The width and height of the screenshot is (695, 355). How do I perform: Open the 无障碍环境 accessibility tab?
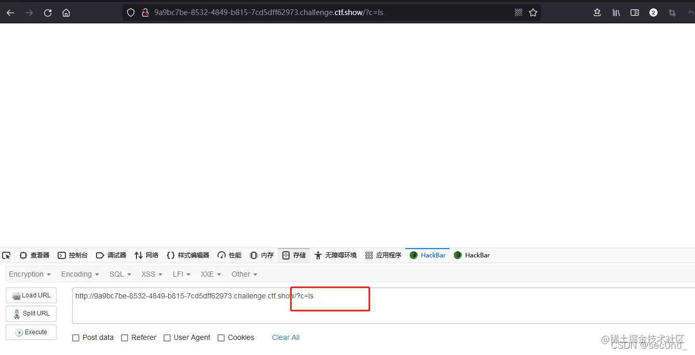click(335, 255)
